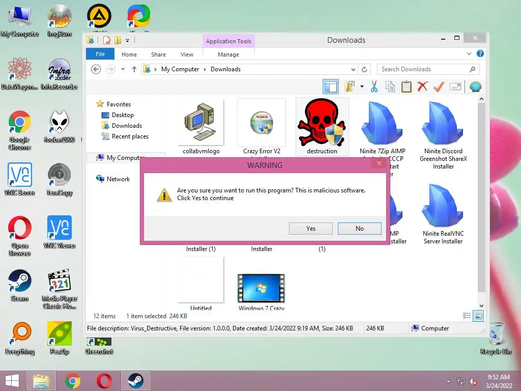521x391 pixels.
Task: Open the InfraRecorder desktop shortcut
Action: [x=59, y=74]
